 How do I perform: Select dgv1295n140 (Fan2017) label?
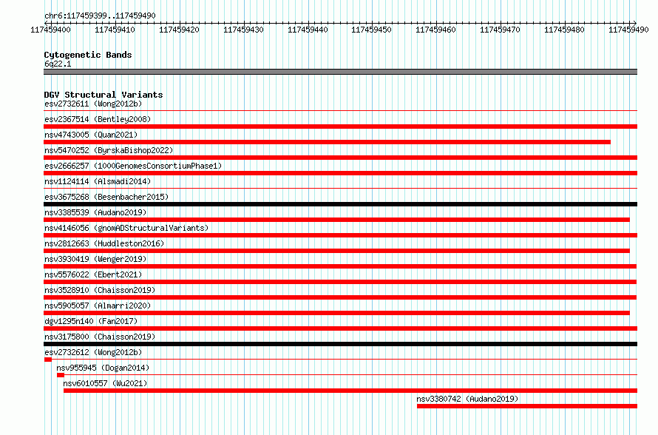pyautogui.click(x=91, y=321)
